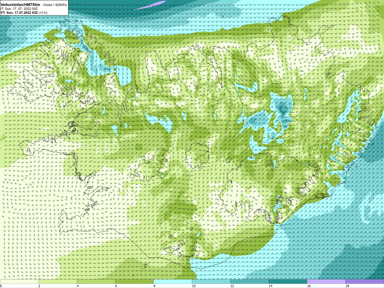Click the legend value '0'
384x288 pixels.
pos(1,286)
